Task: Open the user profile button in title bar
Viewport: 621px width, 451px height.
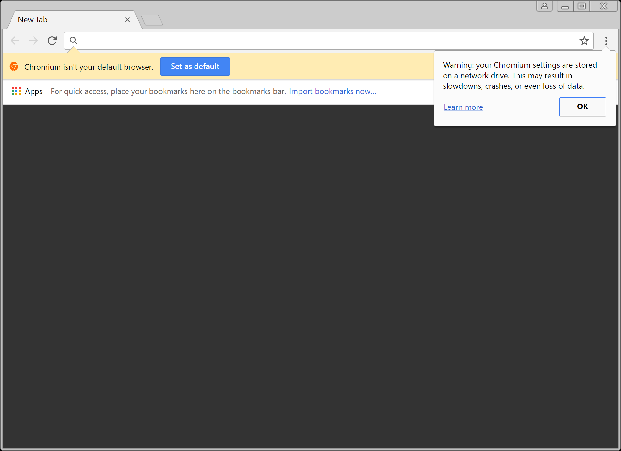Action: click(x=545, y=6)
